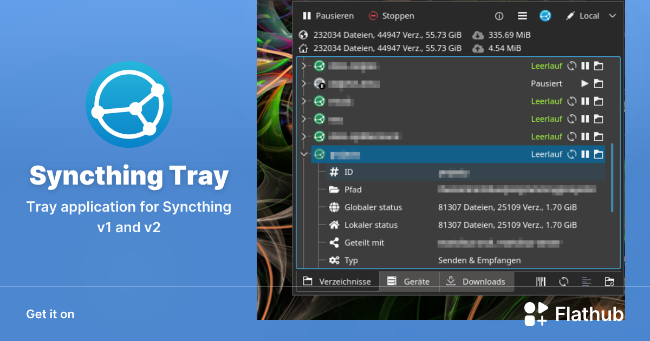650x341 pixels.
Task: Pause the first Leerlauf folder using its pause icon
Action: 585,65
